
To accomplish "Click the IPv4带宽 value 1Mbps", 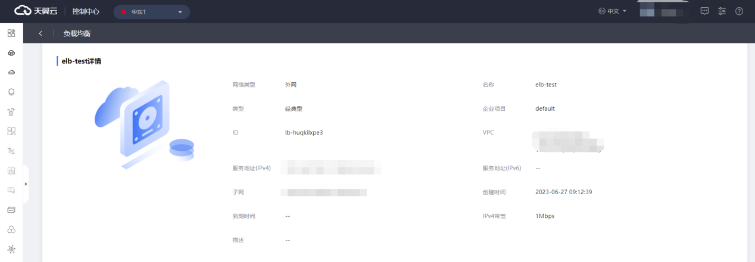I will (x=545, y=216).
